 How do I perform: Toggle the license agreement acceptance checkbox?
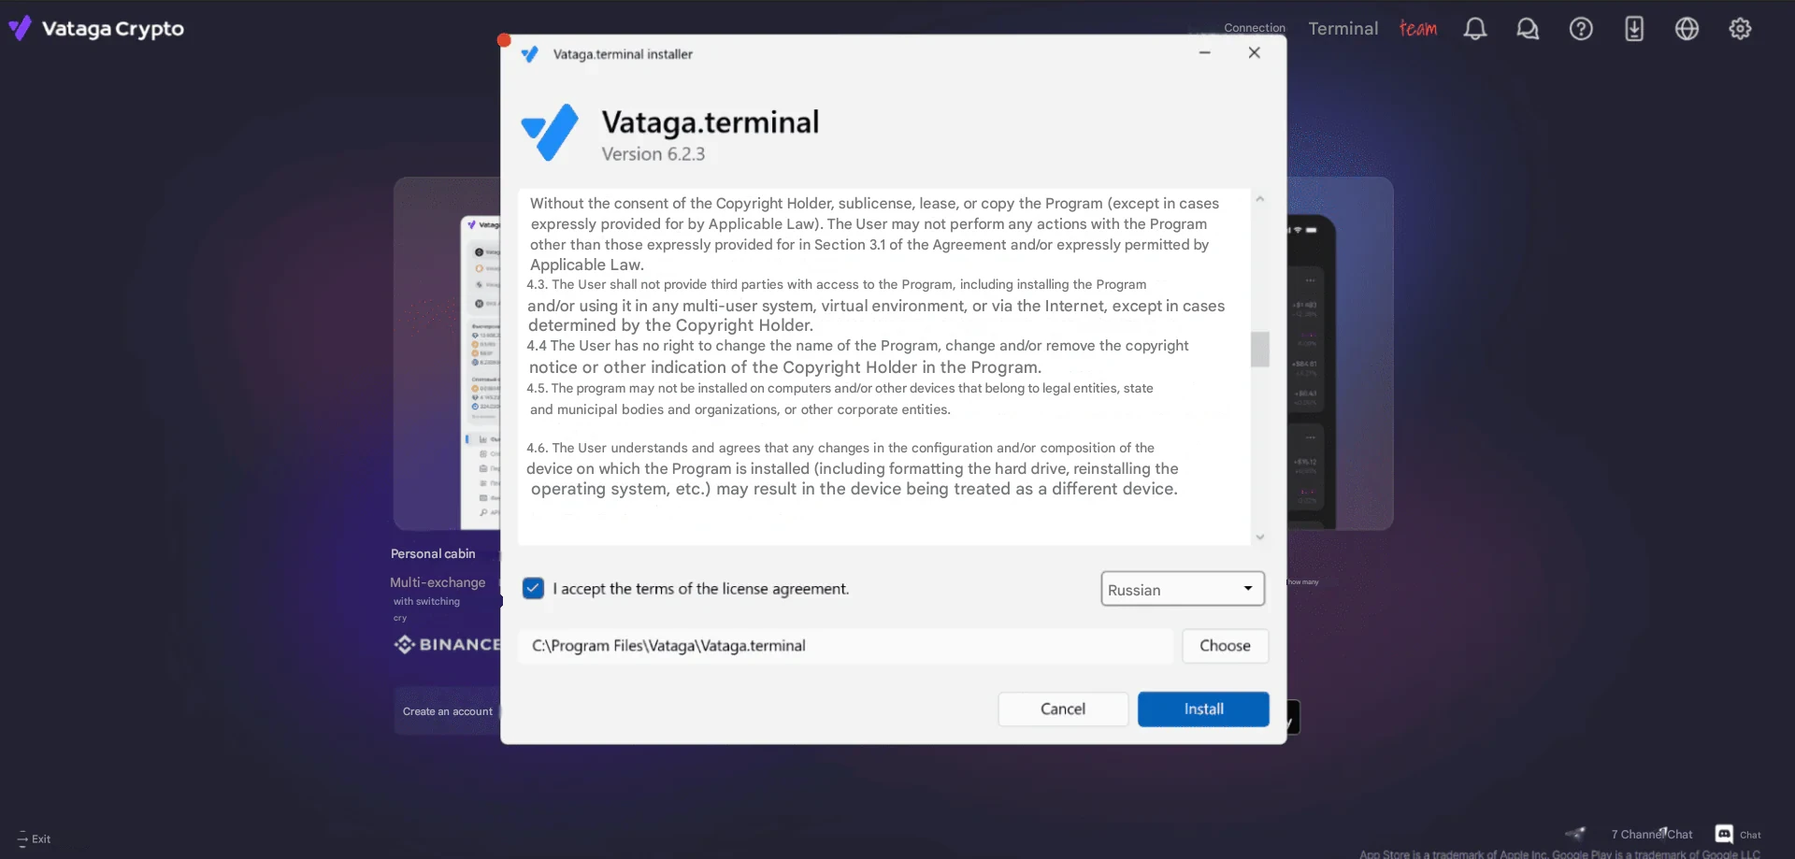coord(533,588)
